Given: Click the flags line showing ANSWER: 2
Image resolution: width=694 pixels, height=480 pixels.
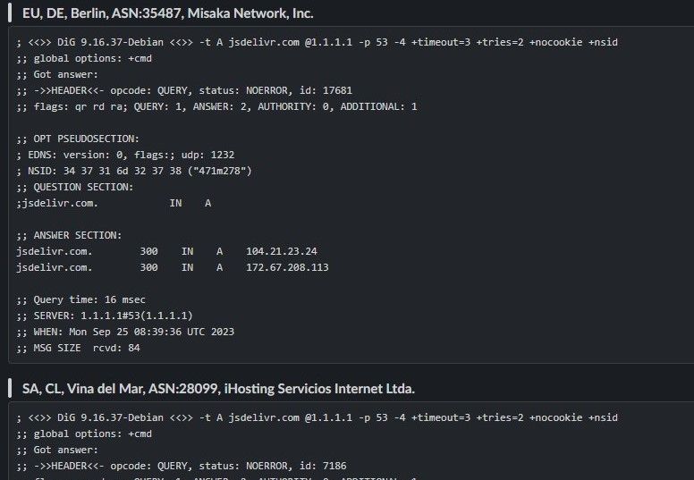Looking at the screenshot, I should click(x=216, y=106).
